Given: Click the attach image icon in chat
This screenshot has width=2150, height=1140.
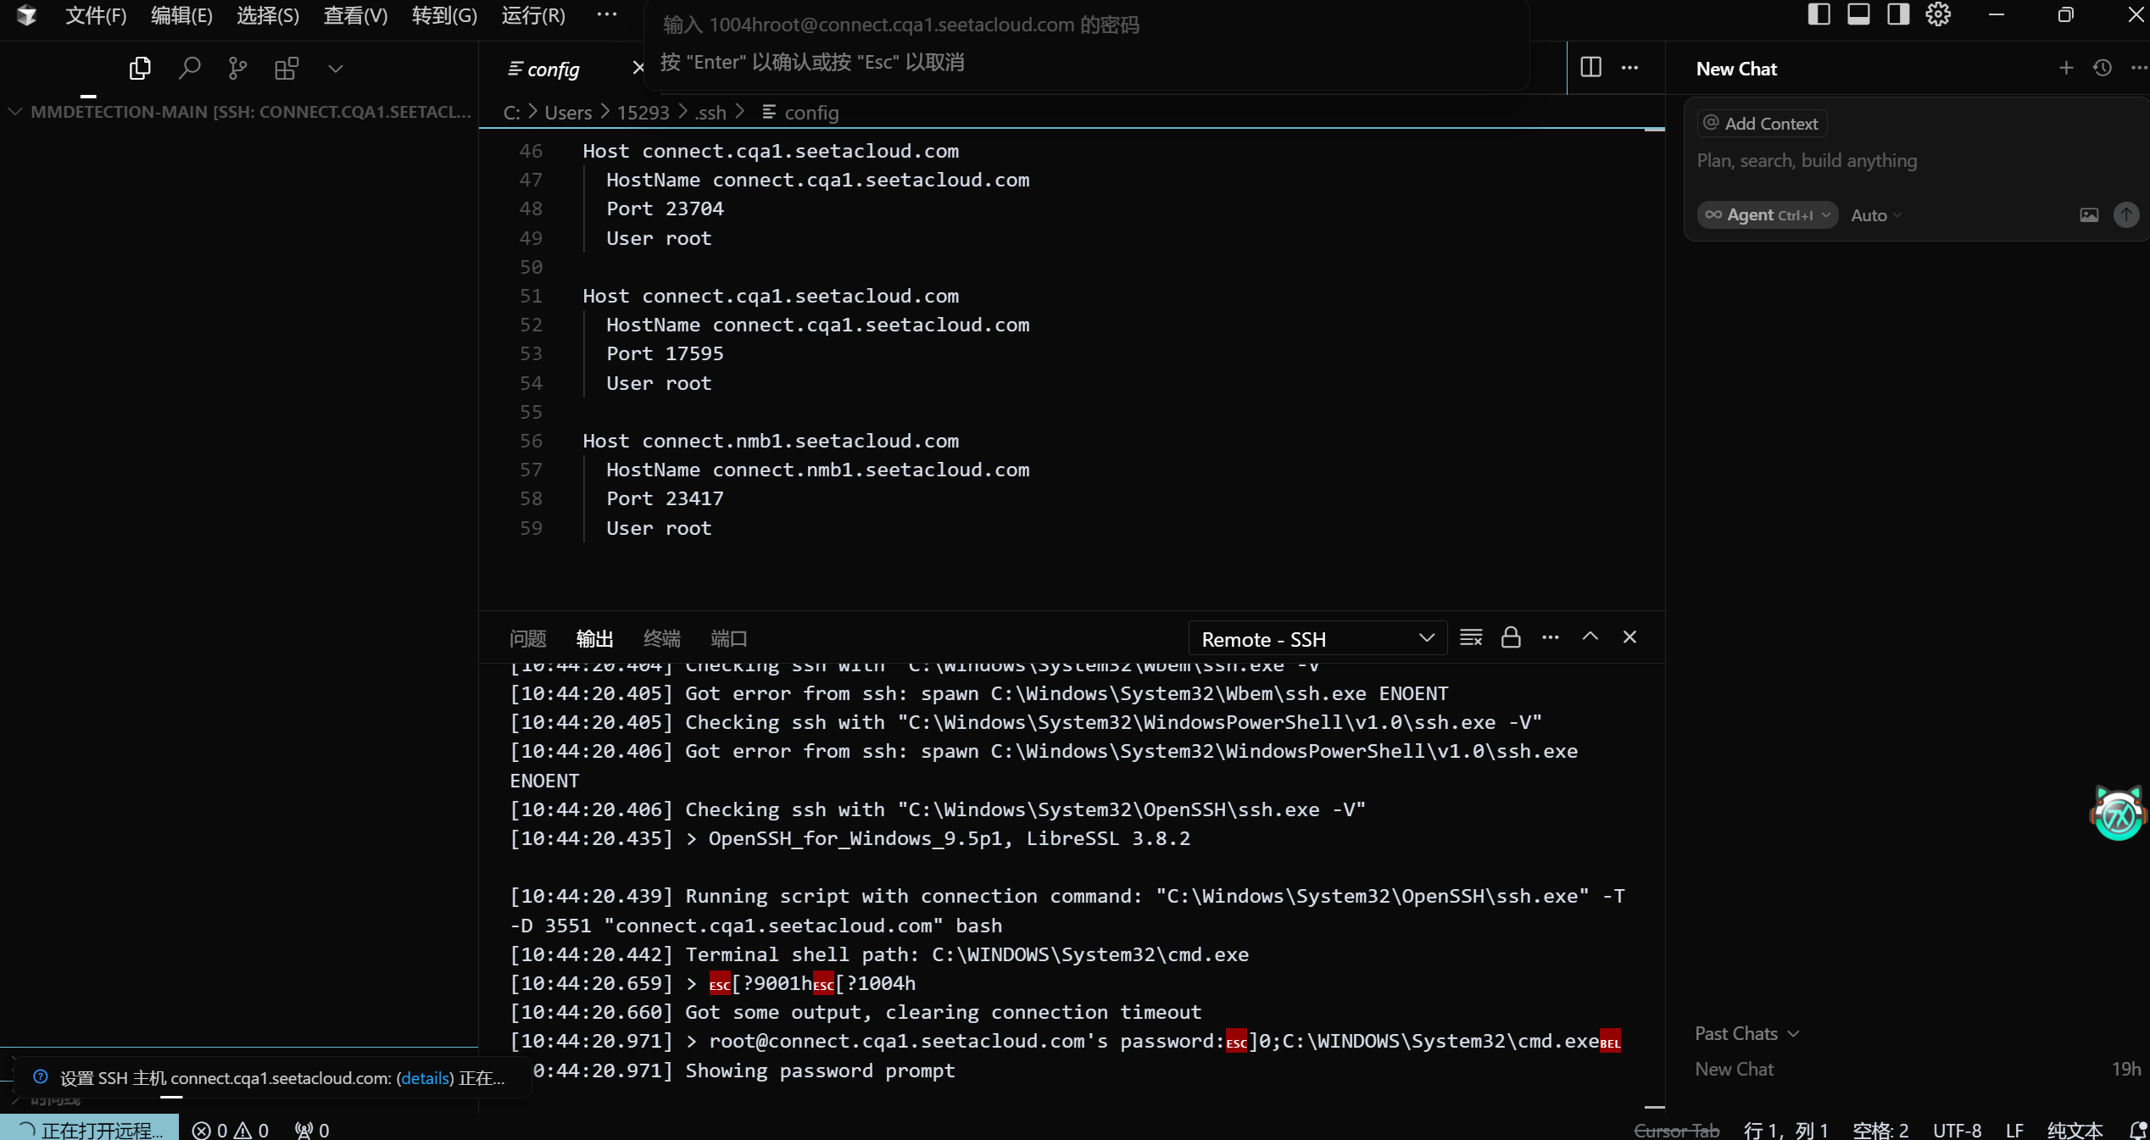Looking at the screenshot, I should (x=2089, y=215).
